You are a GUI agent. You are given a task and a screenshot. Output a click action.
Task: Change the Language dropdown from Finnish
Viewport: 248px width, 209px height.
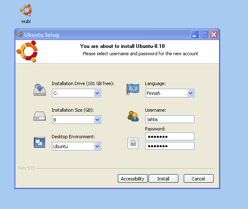[190, 93]
